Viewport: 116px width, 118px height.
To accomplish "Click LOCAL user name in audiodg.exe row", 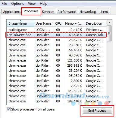I will click(42, 30).
